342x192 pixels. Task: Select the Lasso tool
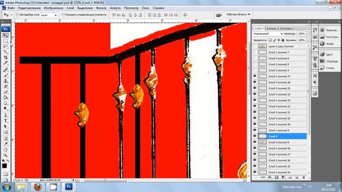[x=6, y=46]
